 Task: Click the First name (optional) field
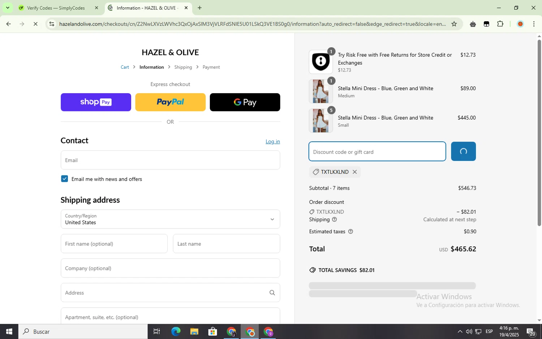(114, 244)
